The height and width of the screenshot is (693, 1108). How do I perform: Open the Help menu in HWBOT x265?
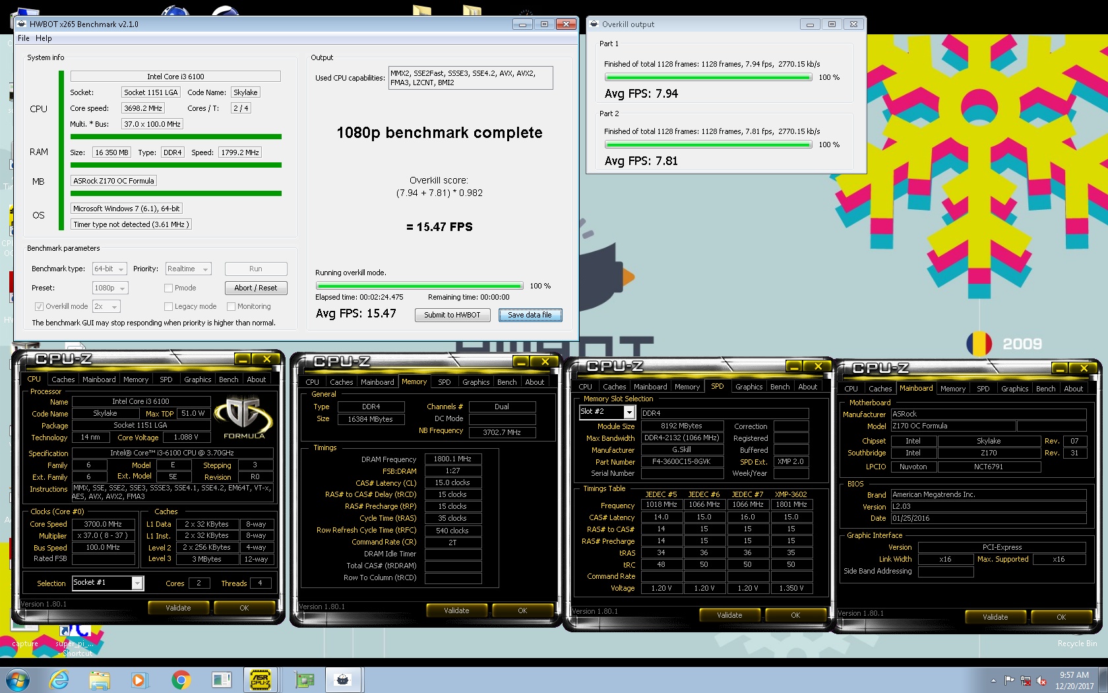click(x=44, y=38)
